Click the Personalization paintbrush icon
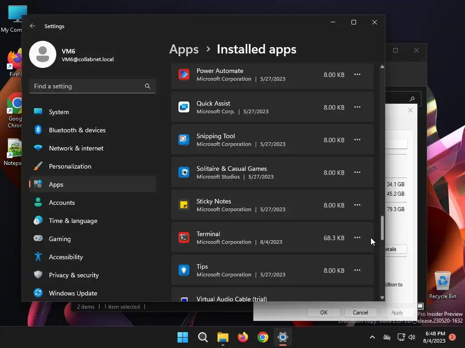The height and width of the screenshot is (348, 465). click(x=38, y=166)
